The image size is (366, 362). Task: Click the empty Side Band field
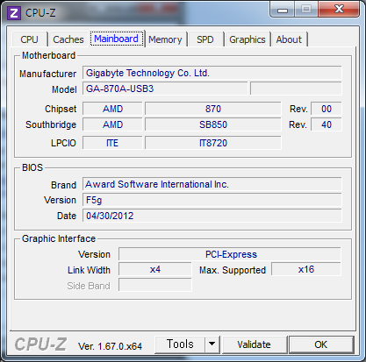[155, 285]
